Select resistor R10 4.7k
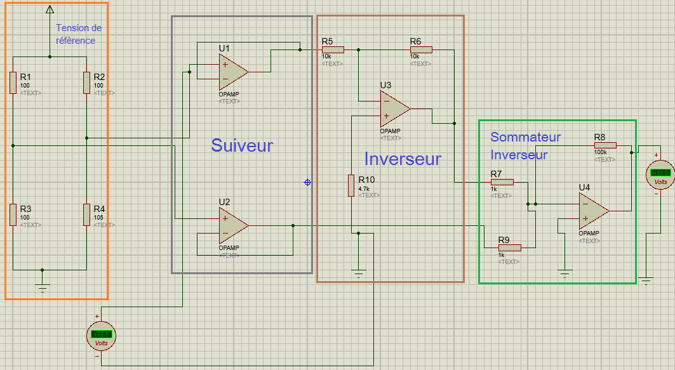Screen dimensions: 675x370 351,185
